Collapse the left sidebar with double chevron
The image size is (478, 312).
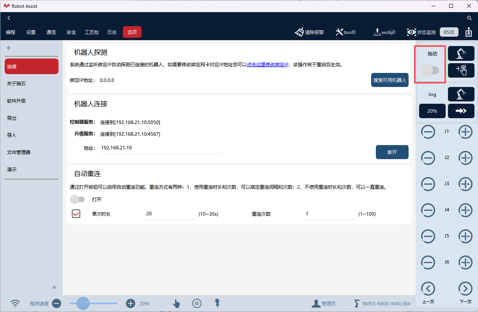point(55,287)
